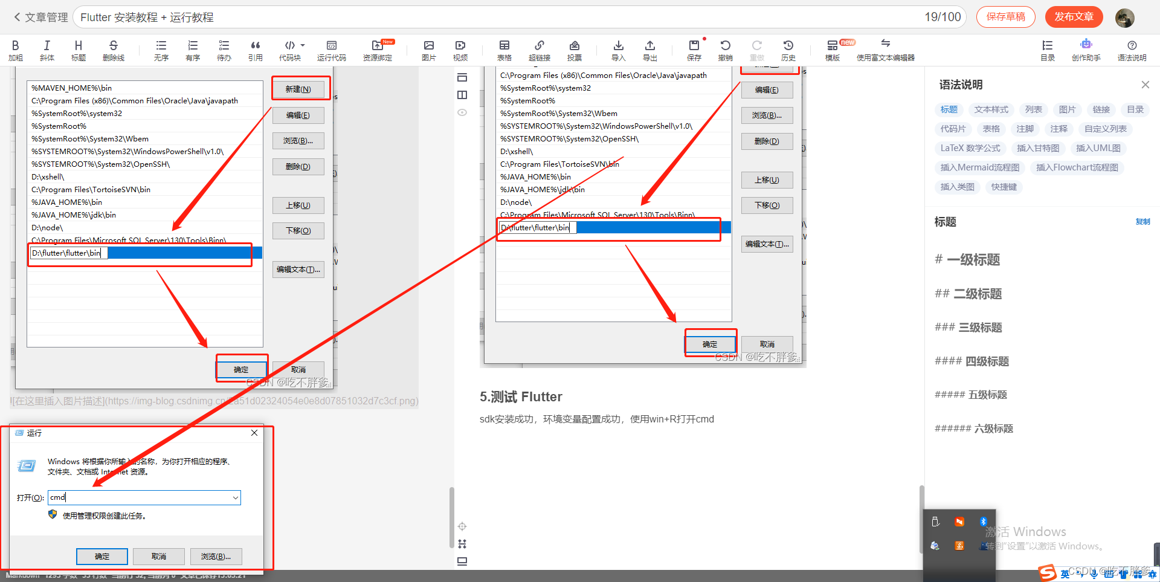
Task: Click the single-pane layout icon in middle bar
Action: pyautogui.click(x=462, y=77)
